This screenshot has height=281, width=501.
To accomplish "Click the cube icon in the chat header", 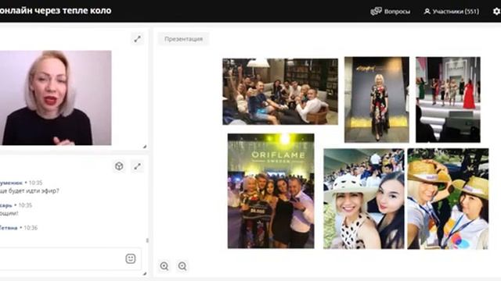I will click(x=119, y=166).
